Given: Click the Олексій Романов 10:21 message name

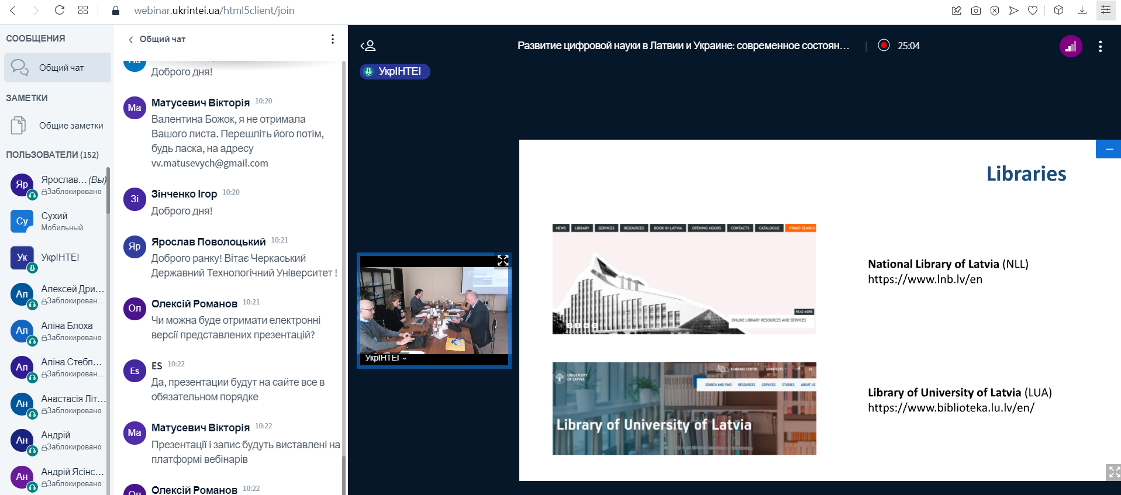Looking at the screenshot, I should point(194,304).
